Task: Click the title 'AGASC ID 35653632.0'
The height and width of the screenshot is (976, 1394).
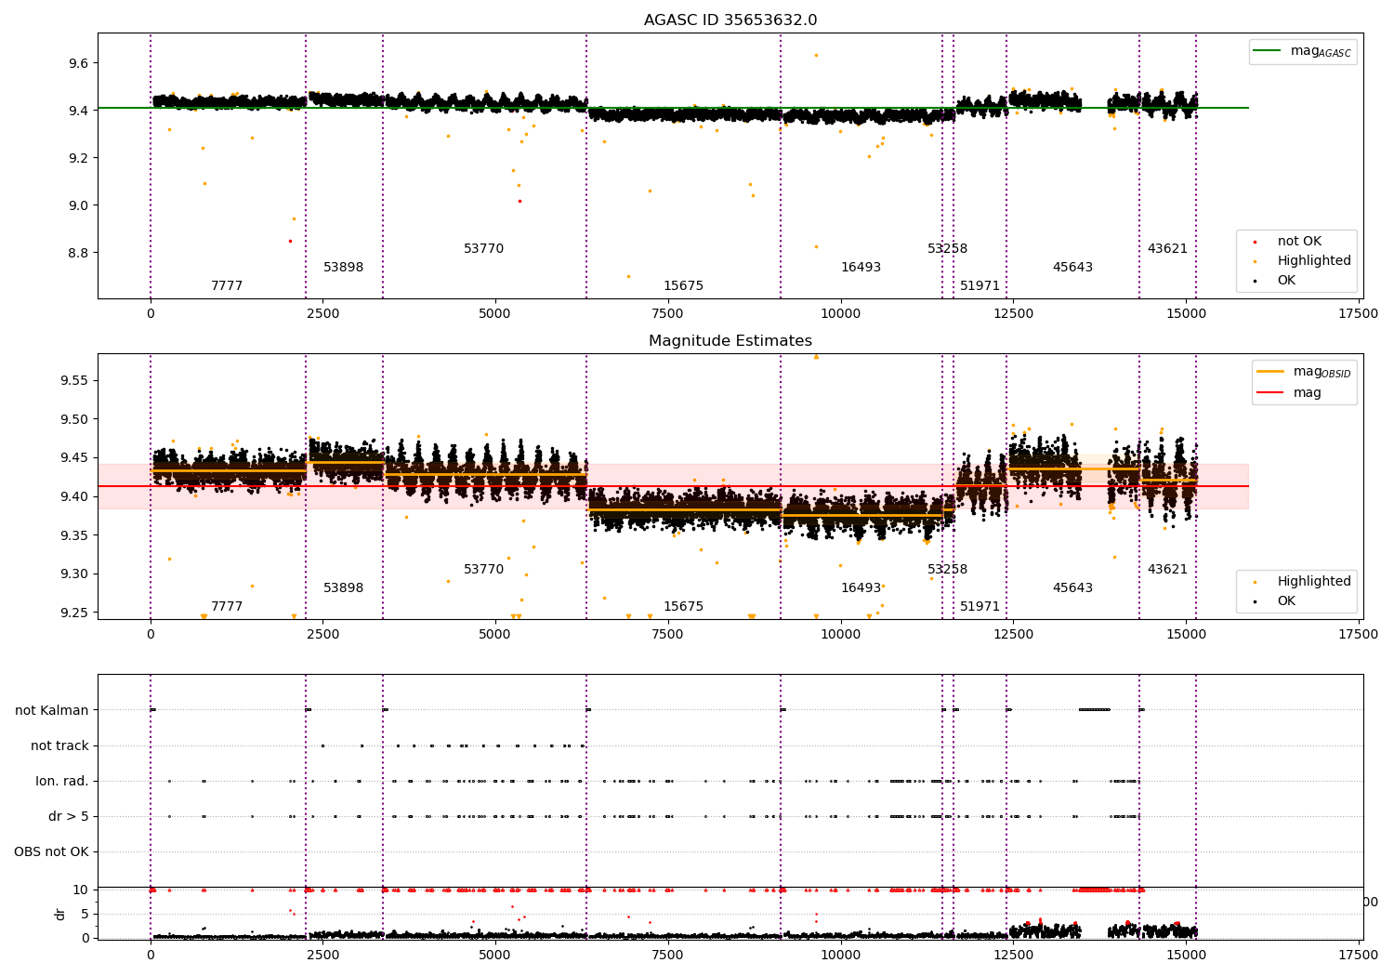Action: pyautogui.click(x=730, y=20)
